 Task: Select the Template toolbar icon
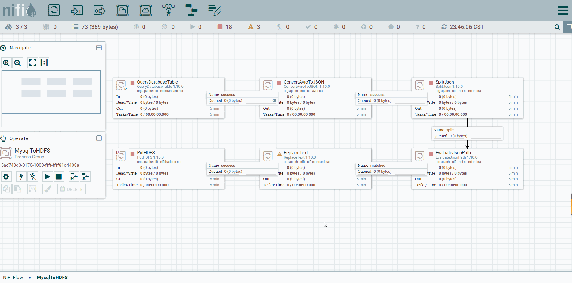click(191, 10)
